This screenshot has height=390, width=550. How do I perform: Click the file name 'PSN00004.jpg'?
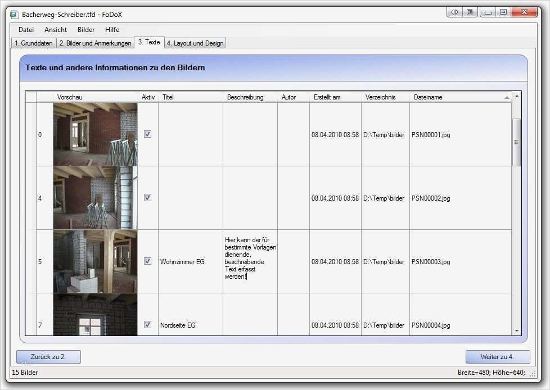tap(431, 325)
